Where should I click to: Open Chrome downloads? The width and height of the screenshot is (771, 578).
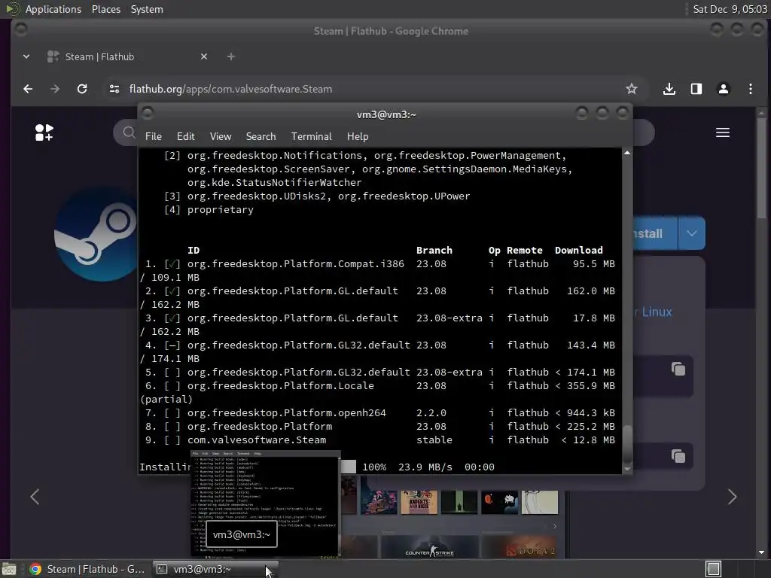(669, 89)
